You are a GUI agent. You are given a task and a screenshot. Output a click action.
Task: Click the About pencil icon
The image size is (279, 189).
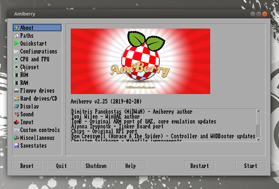[16, 28]
